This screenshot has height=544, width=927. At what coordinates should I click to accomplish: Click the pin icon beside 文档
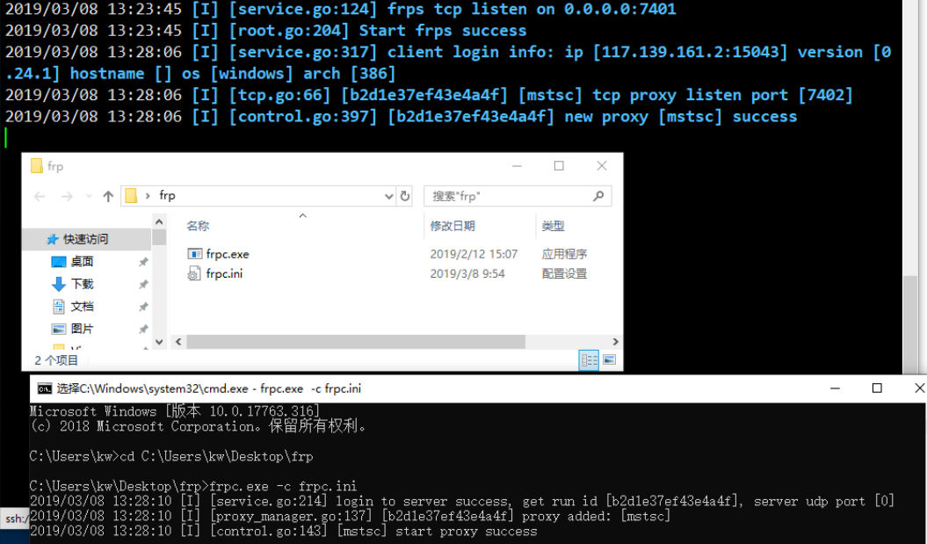(x=143, y=307)
